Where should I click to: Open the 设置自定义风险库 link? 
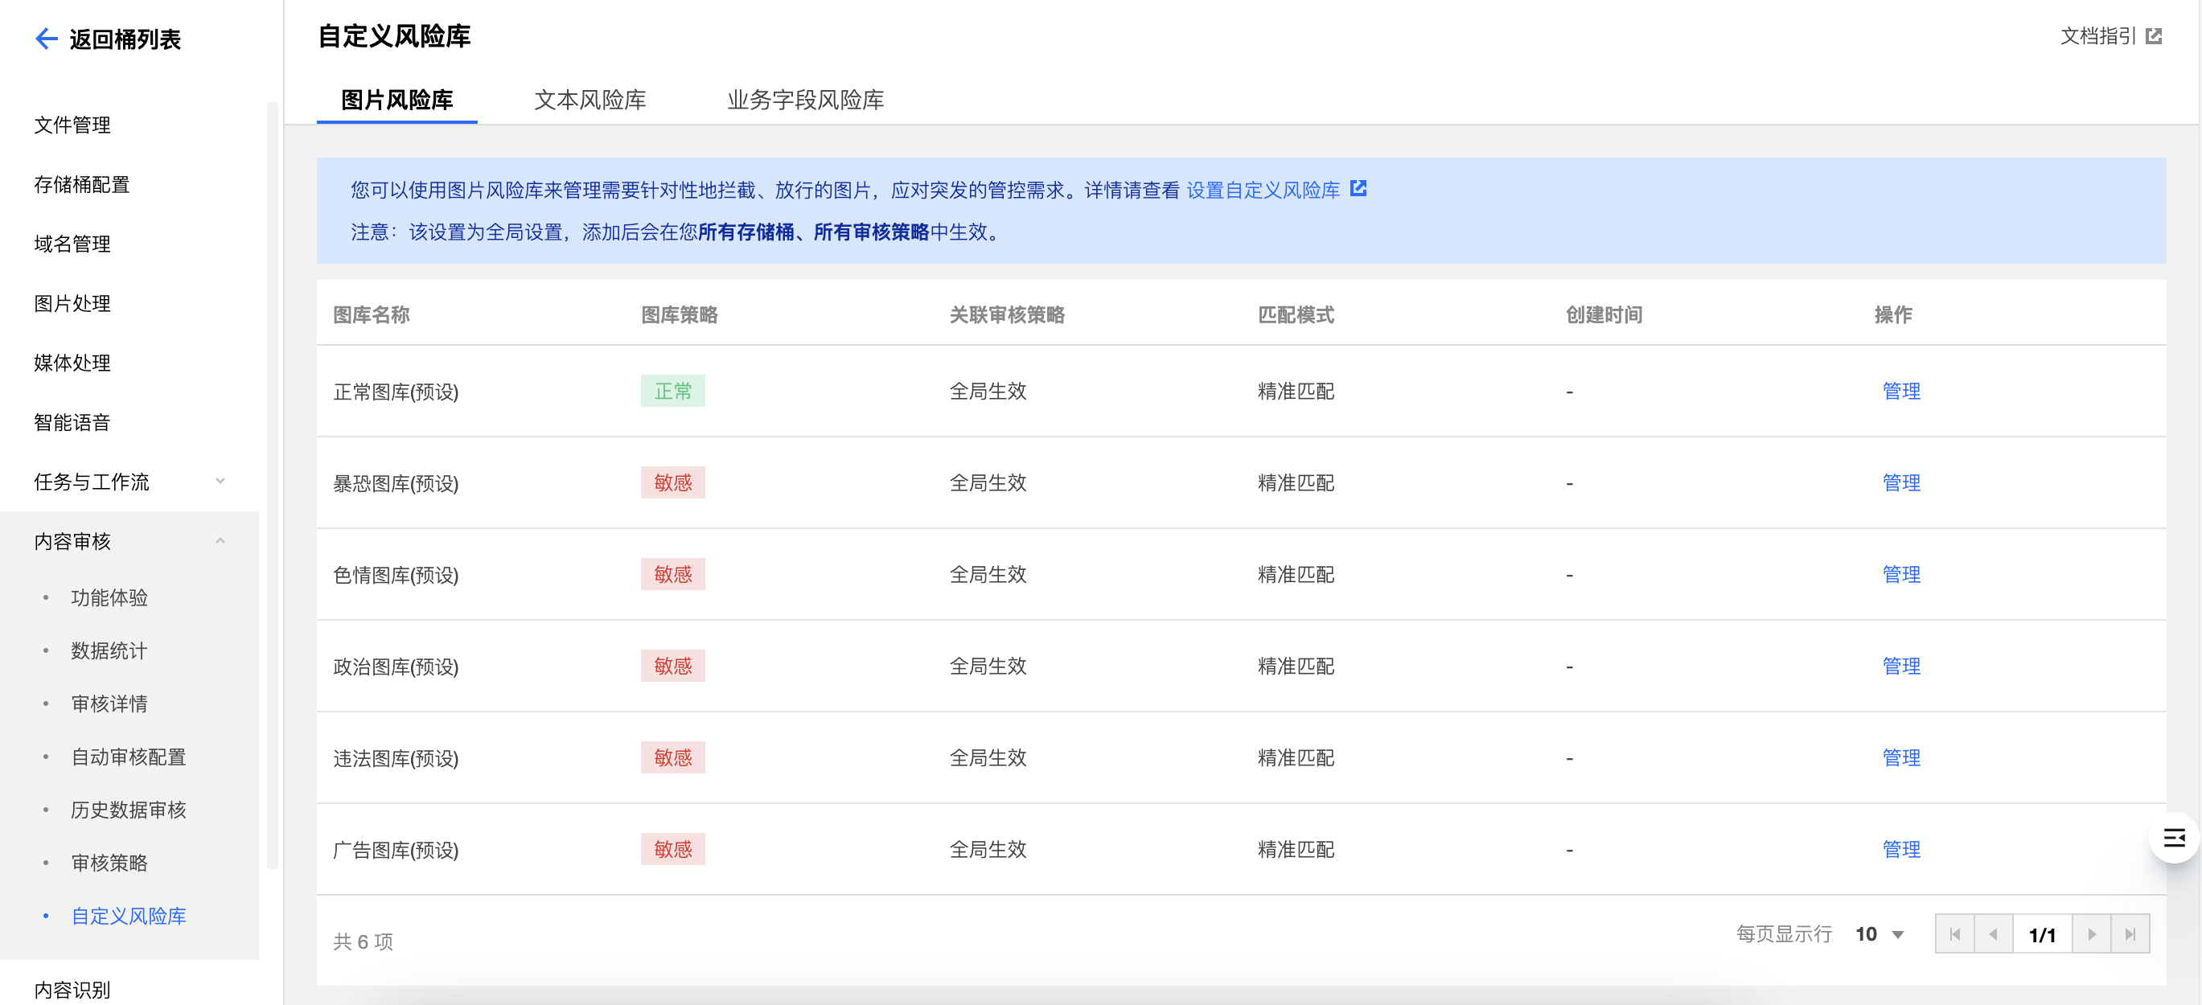[1263, 190]
